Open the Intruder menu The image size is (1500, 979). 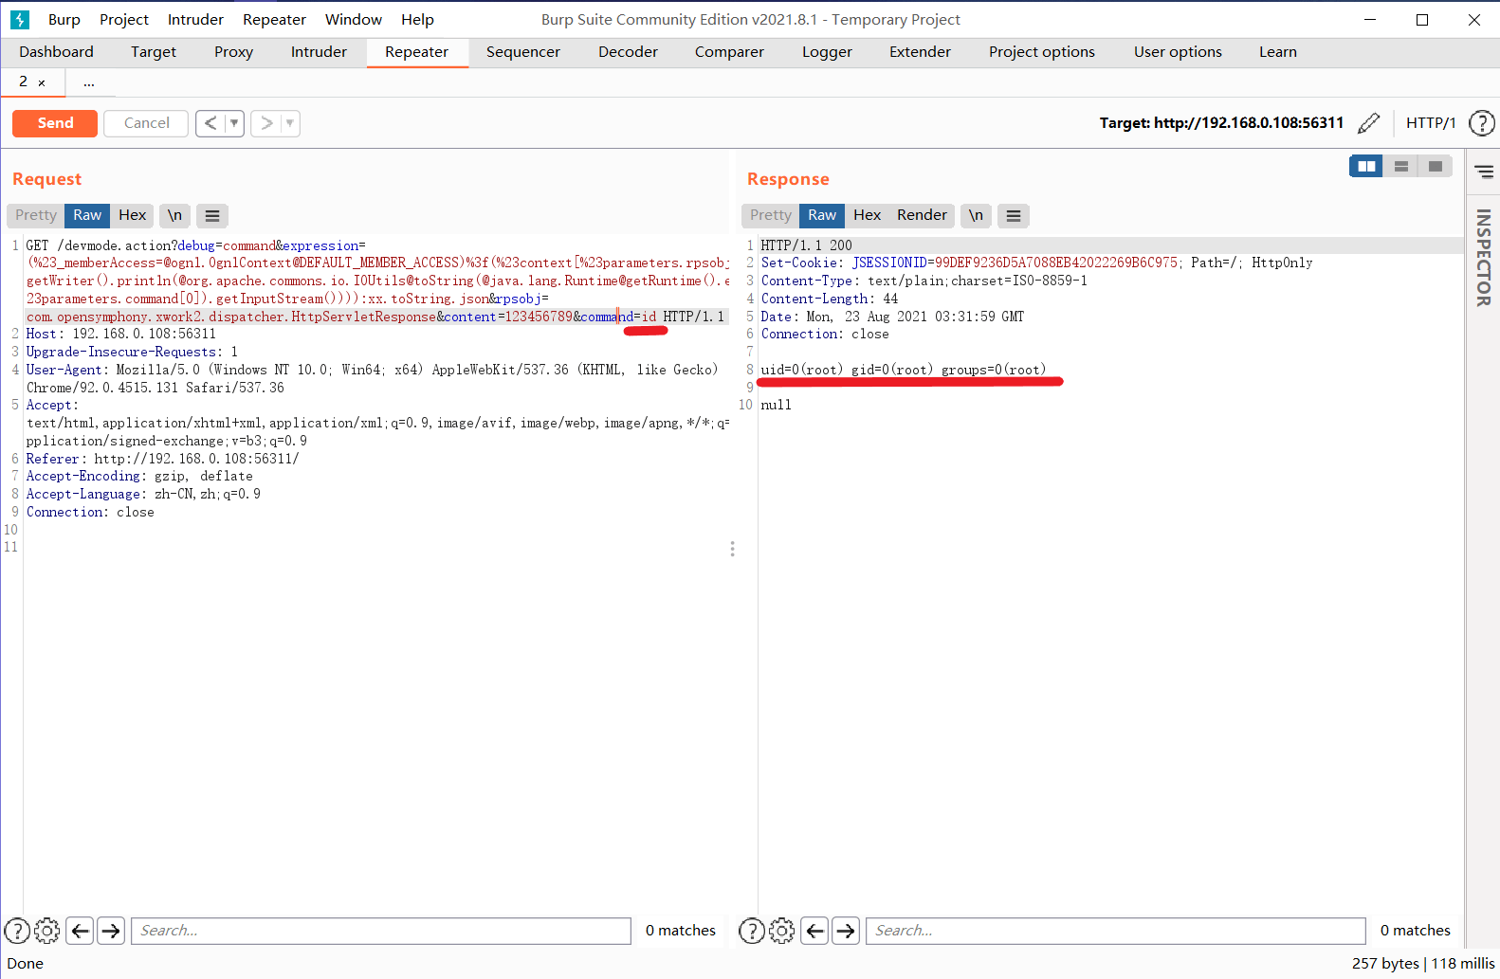click(x=195, y=19)
